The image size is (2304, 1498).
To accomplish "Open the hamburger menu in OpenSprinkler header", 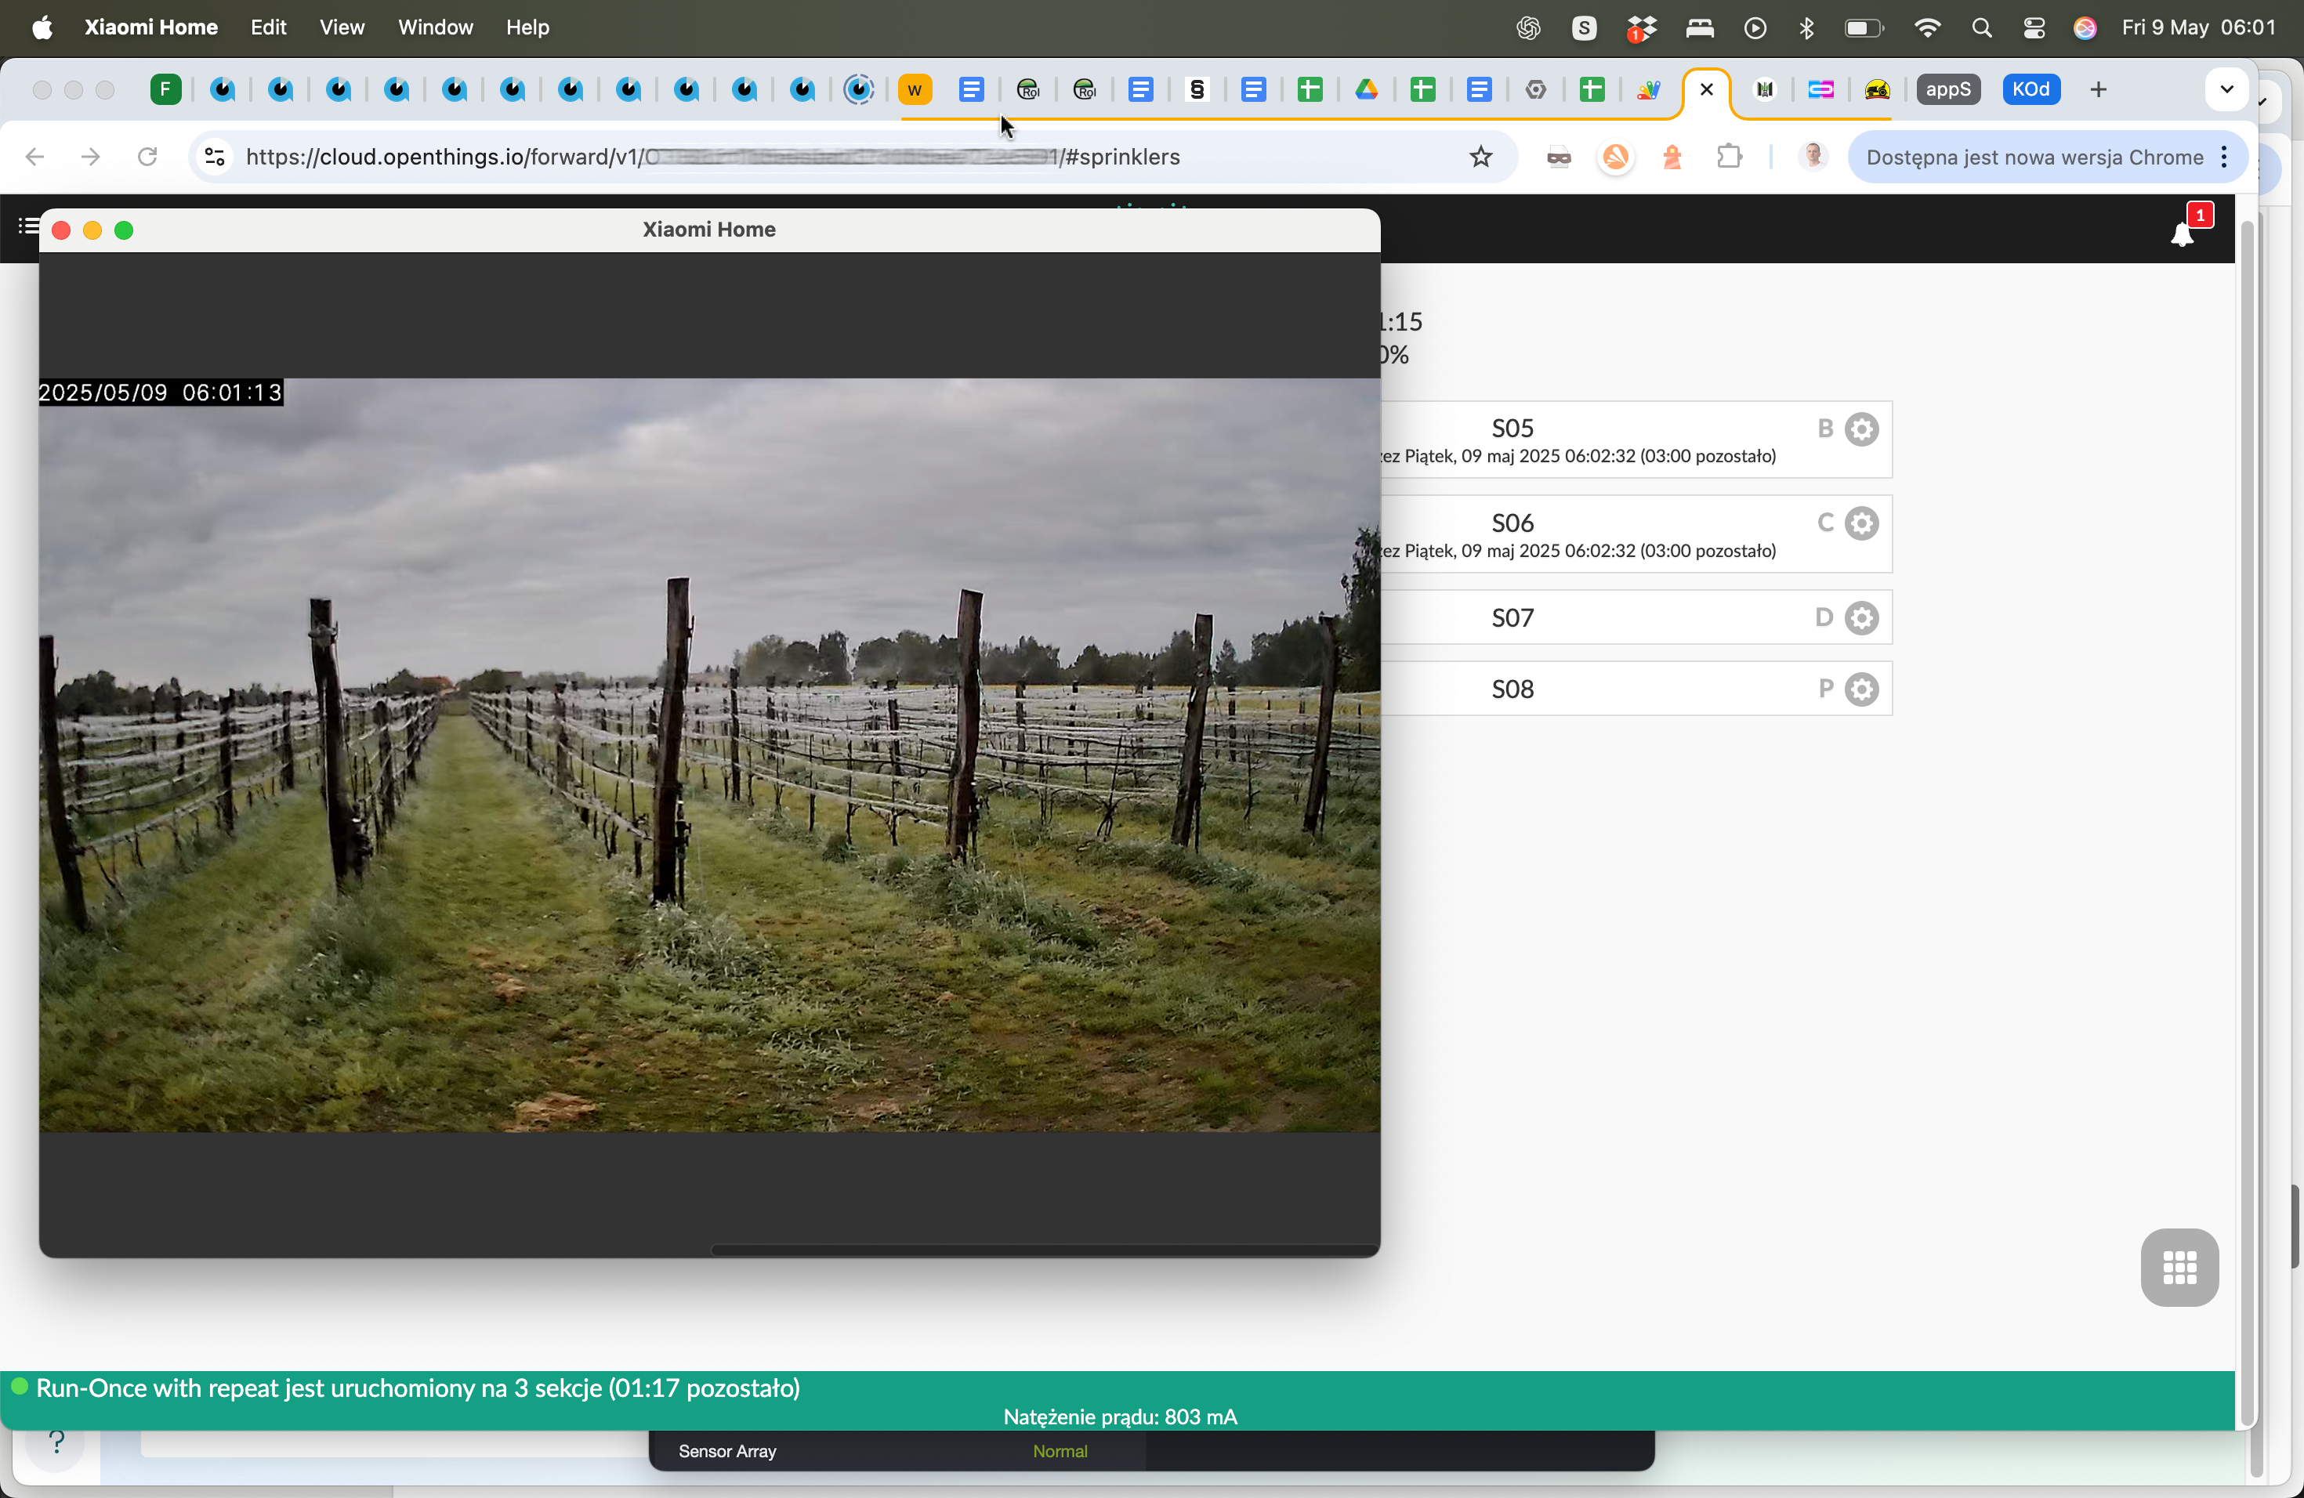I will pyautogui.click(x=28, y=226).
